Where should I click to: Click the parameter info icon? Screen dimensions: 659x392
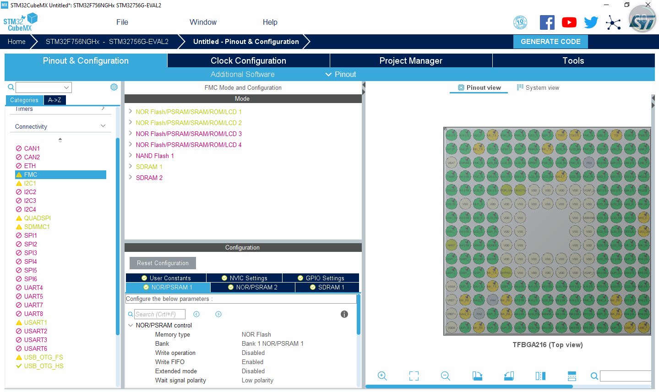click(344, 314)
